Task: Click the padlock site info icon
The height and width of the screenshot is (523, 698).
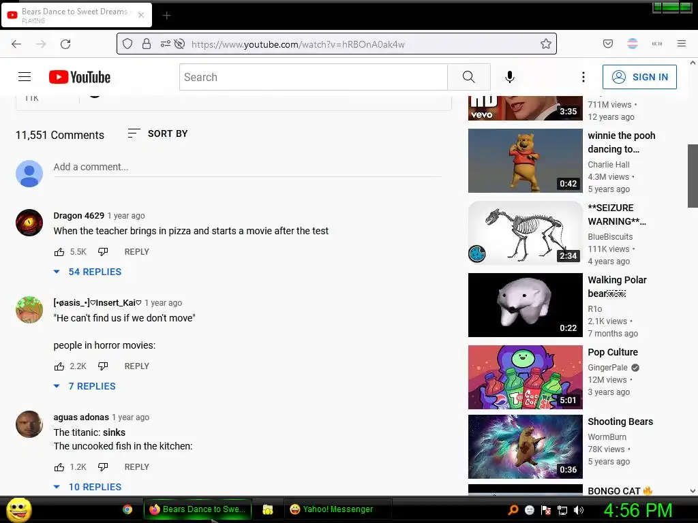Action: click(x=147, y=44)
